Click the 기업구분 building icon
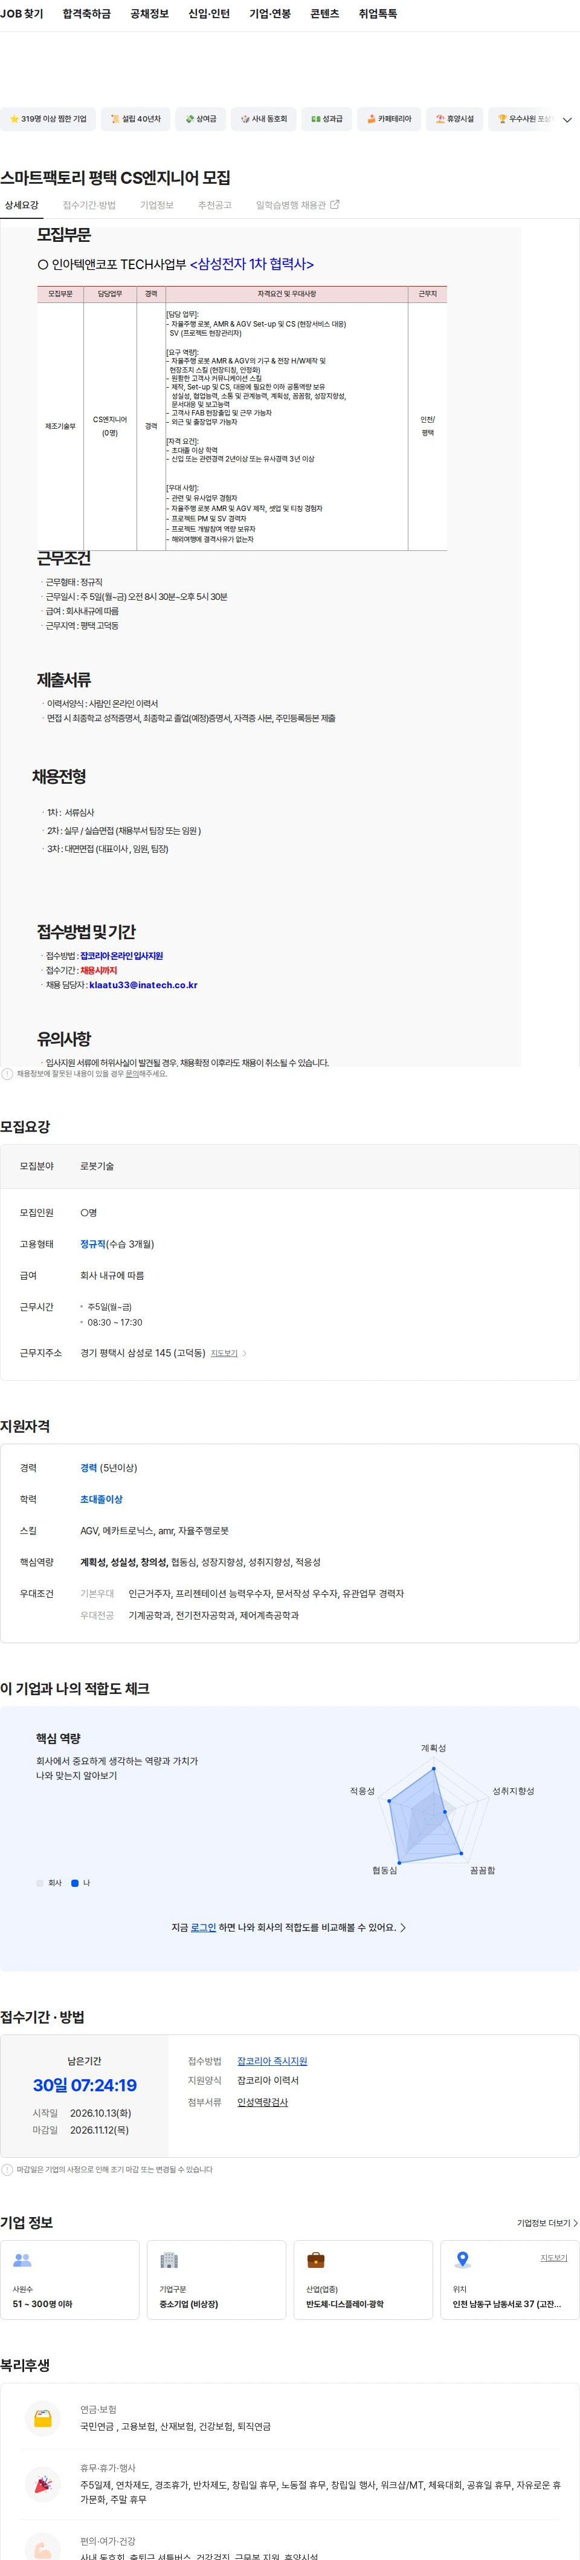 tap(169, 2260)
